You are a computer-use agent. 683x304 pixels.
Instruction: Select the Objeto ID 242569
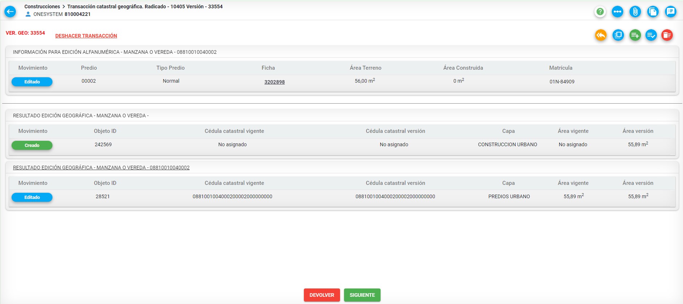(103, 144)
